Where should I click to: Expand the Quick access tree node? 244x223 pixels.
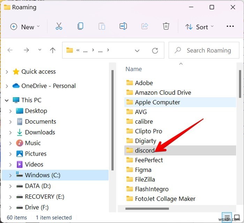pyautogui.click(x=7, y=72)
